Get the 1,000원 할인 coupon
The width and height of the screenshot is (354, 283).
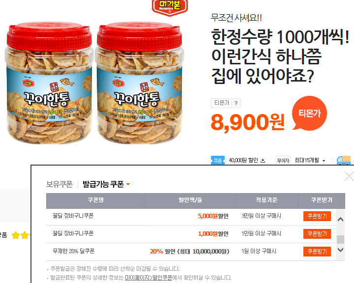(x=317, y=233)
